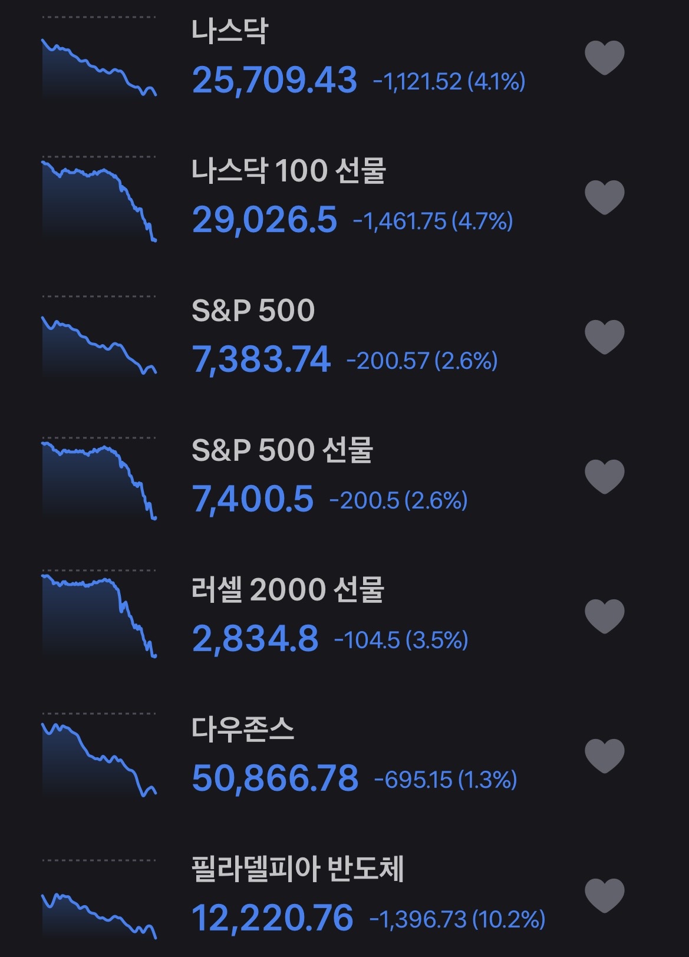Tap the heart next to 나스닥 100 선물

pos(604,197)
